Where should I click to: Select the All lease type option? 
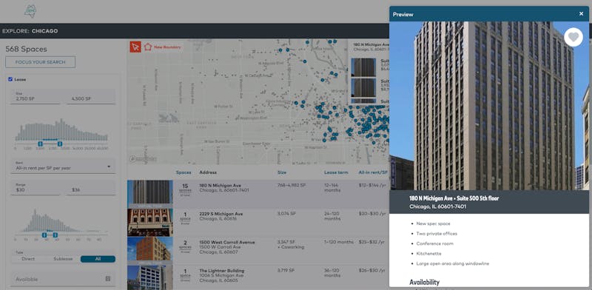tap(98, 259)
